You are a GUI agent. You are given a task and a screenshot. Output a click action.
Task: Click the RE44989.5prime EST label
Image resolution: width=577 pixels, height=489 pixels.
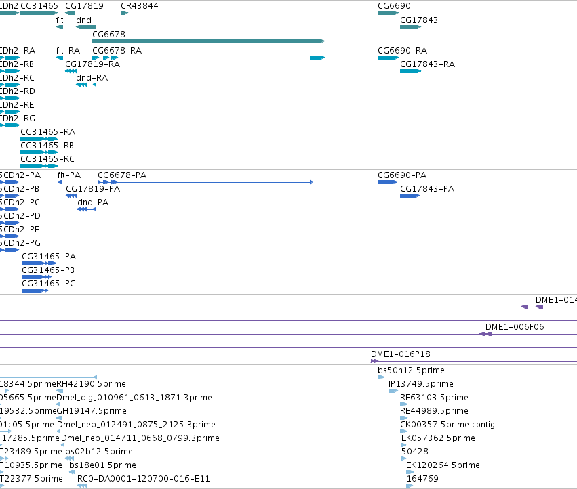point(434,410)
